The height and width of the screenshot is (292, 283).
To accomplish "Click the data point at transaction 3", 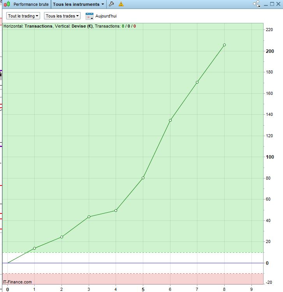I will tap(89, 217).
